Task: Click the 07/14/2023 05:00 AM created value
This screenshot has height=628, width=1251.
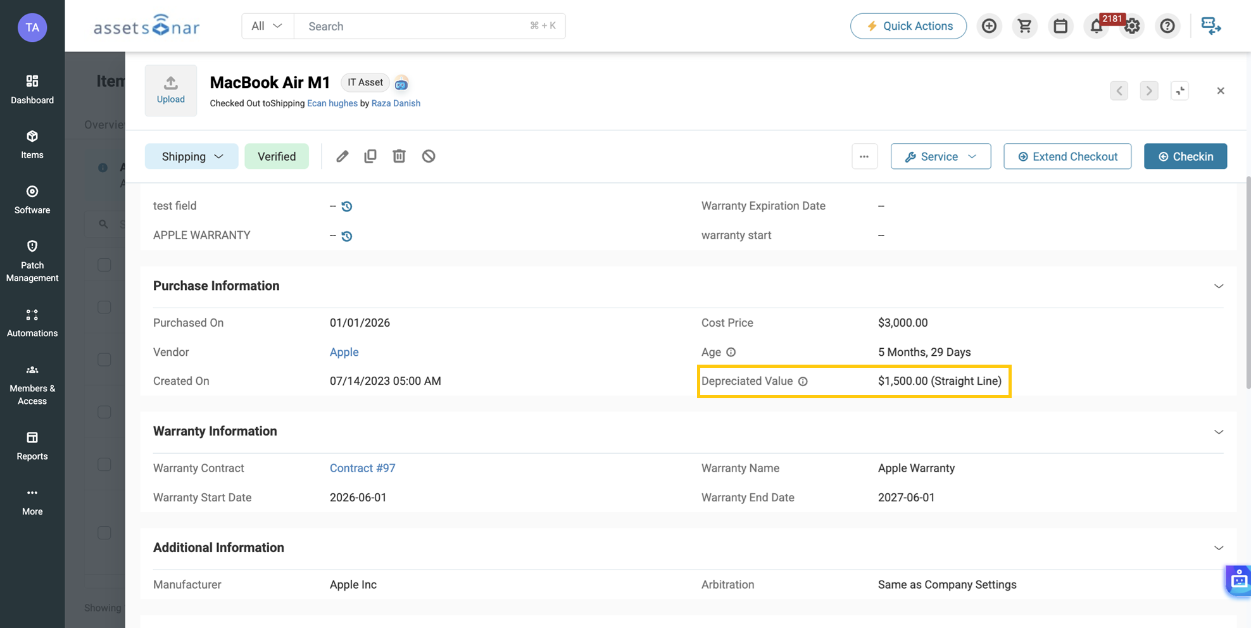Action: tap(385, 381)
